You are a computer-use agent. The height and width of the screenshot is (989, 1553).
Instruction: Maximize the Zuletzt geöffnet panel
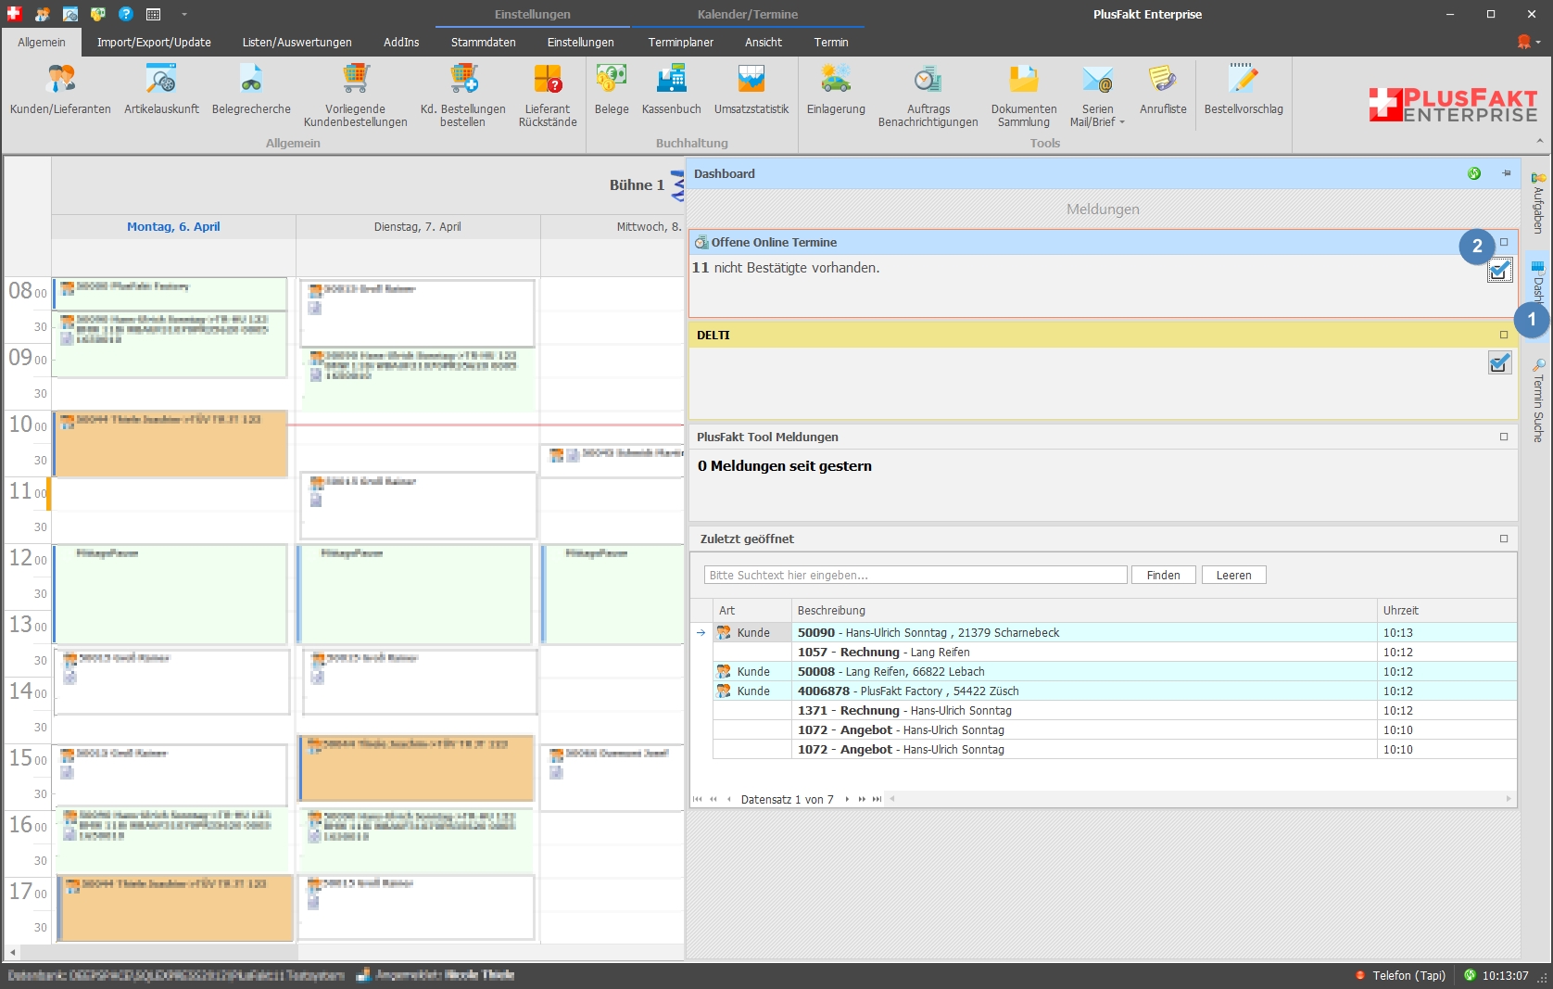(1504, 539)
